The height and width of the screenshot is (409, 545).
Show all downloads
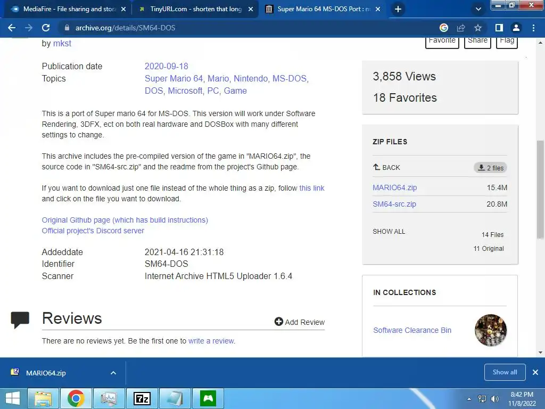505,372
